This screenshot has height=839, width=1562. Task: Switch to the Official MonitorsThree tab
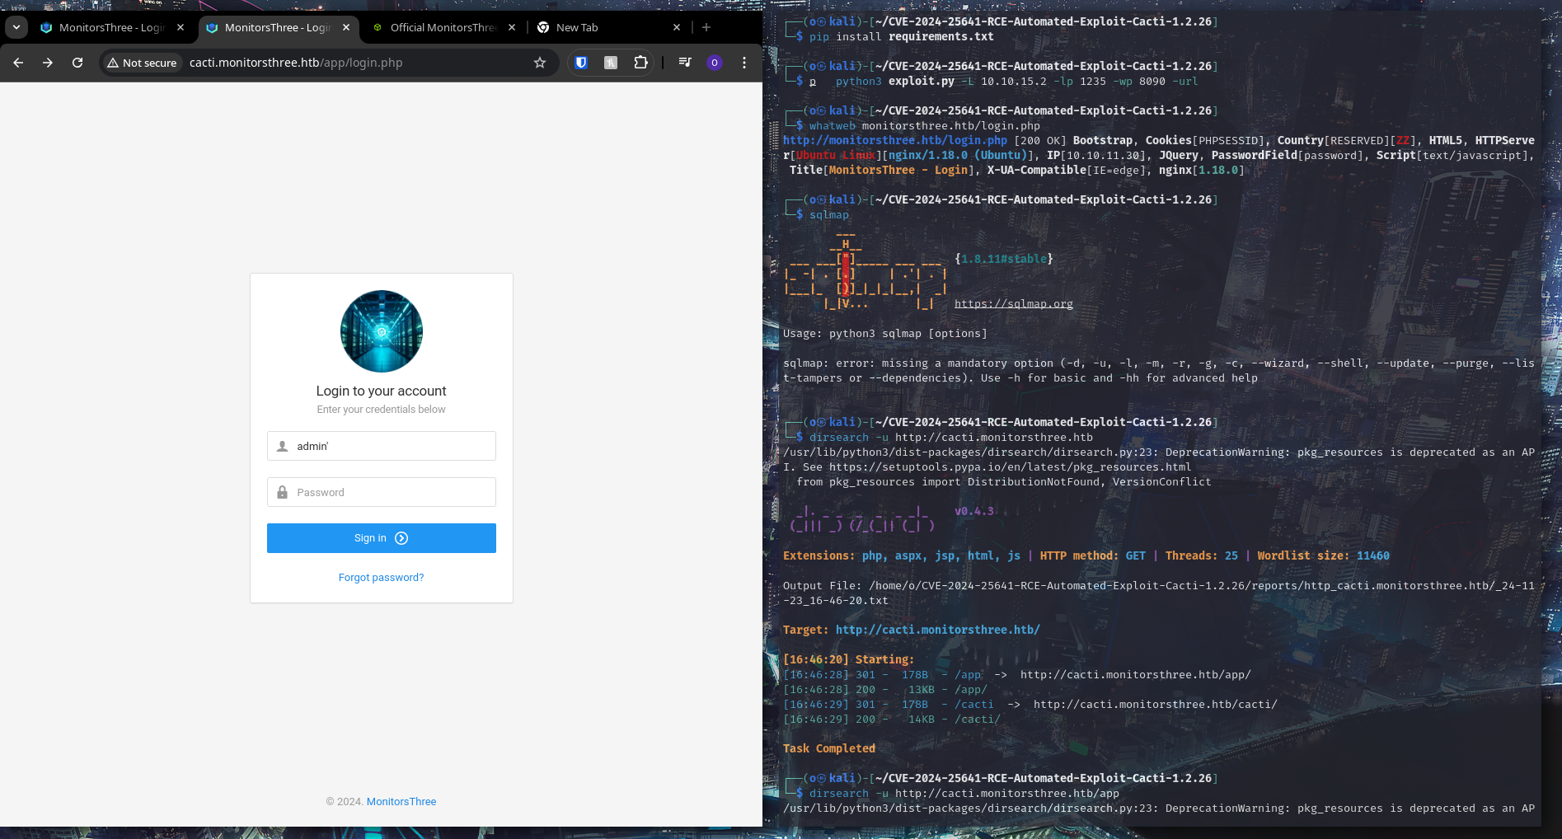tap(444, 27)
